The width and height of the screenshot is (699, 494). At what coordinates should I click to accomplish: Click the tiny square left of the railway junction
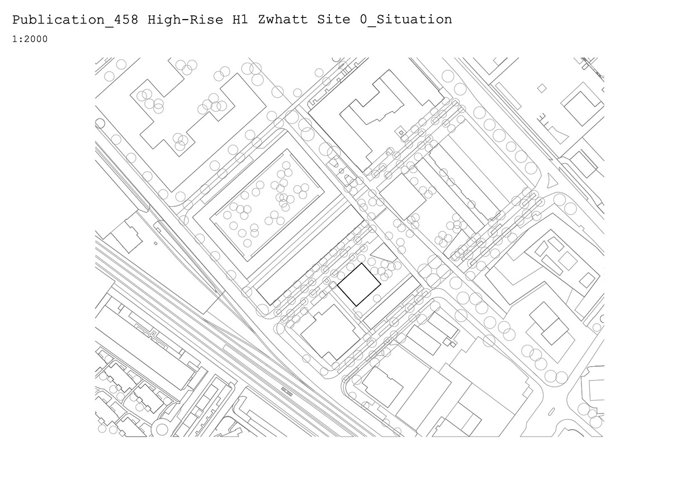(155, 243)
